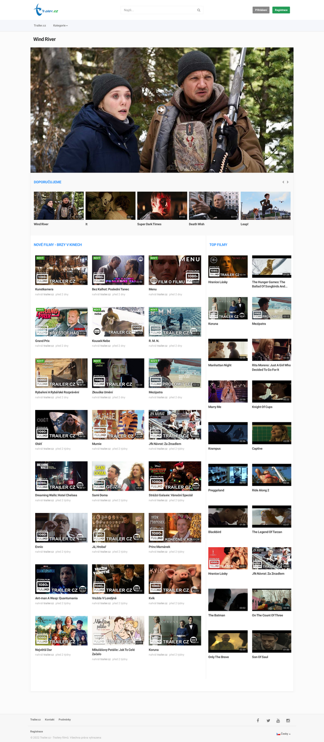Open the Instagram icon in footer
The image size is (324, 742).
click(x=288, y=720)
